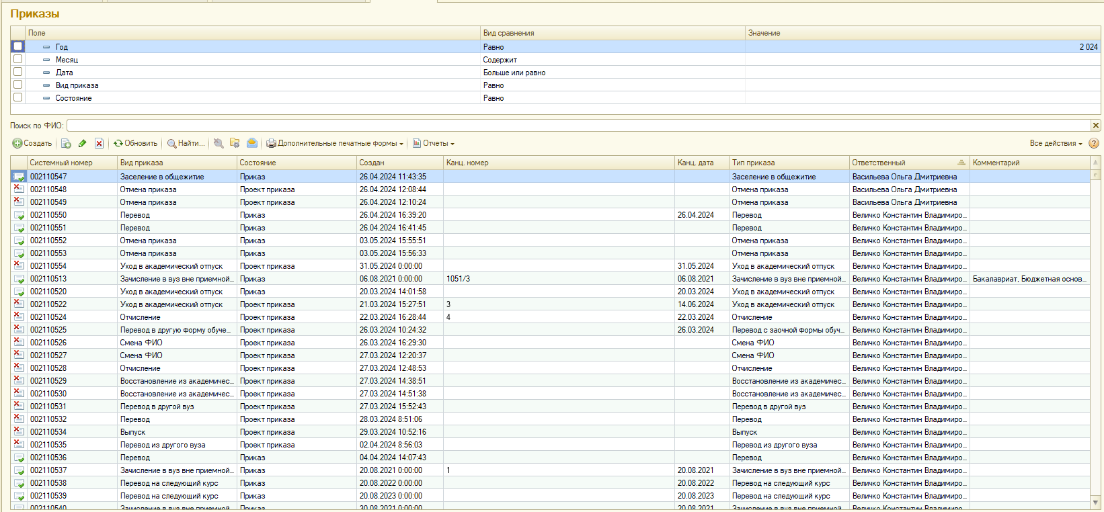Click the red-cross deletion mark icon
This screenshot has width=1104, height=512.
[x=100, y=143]
